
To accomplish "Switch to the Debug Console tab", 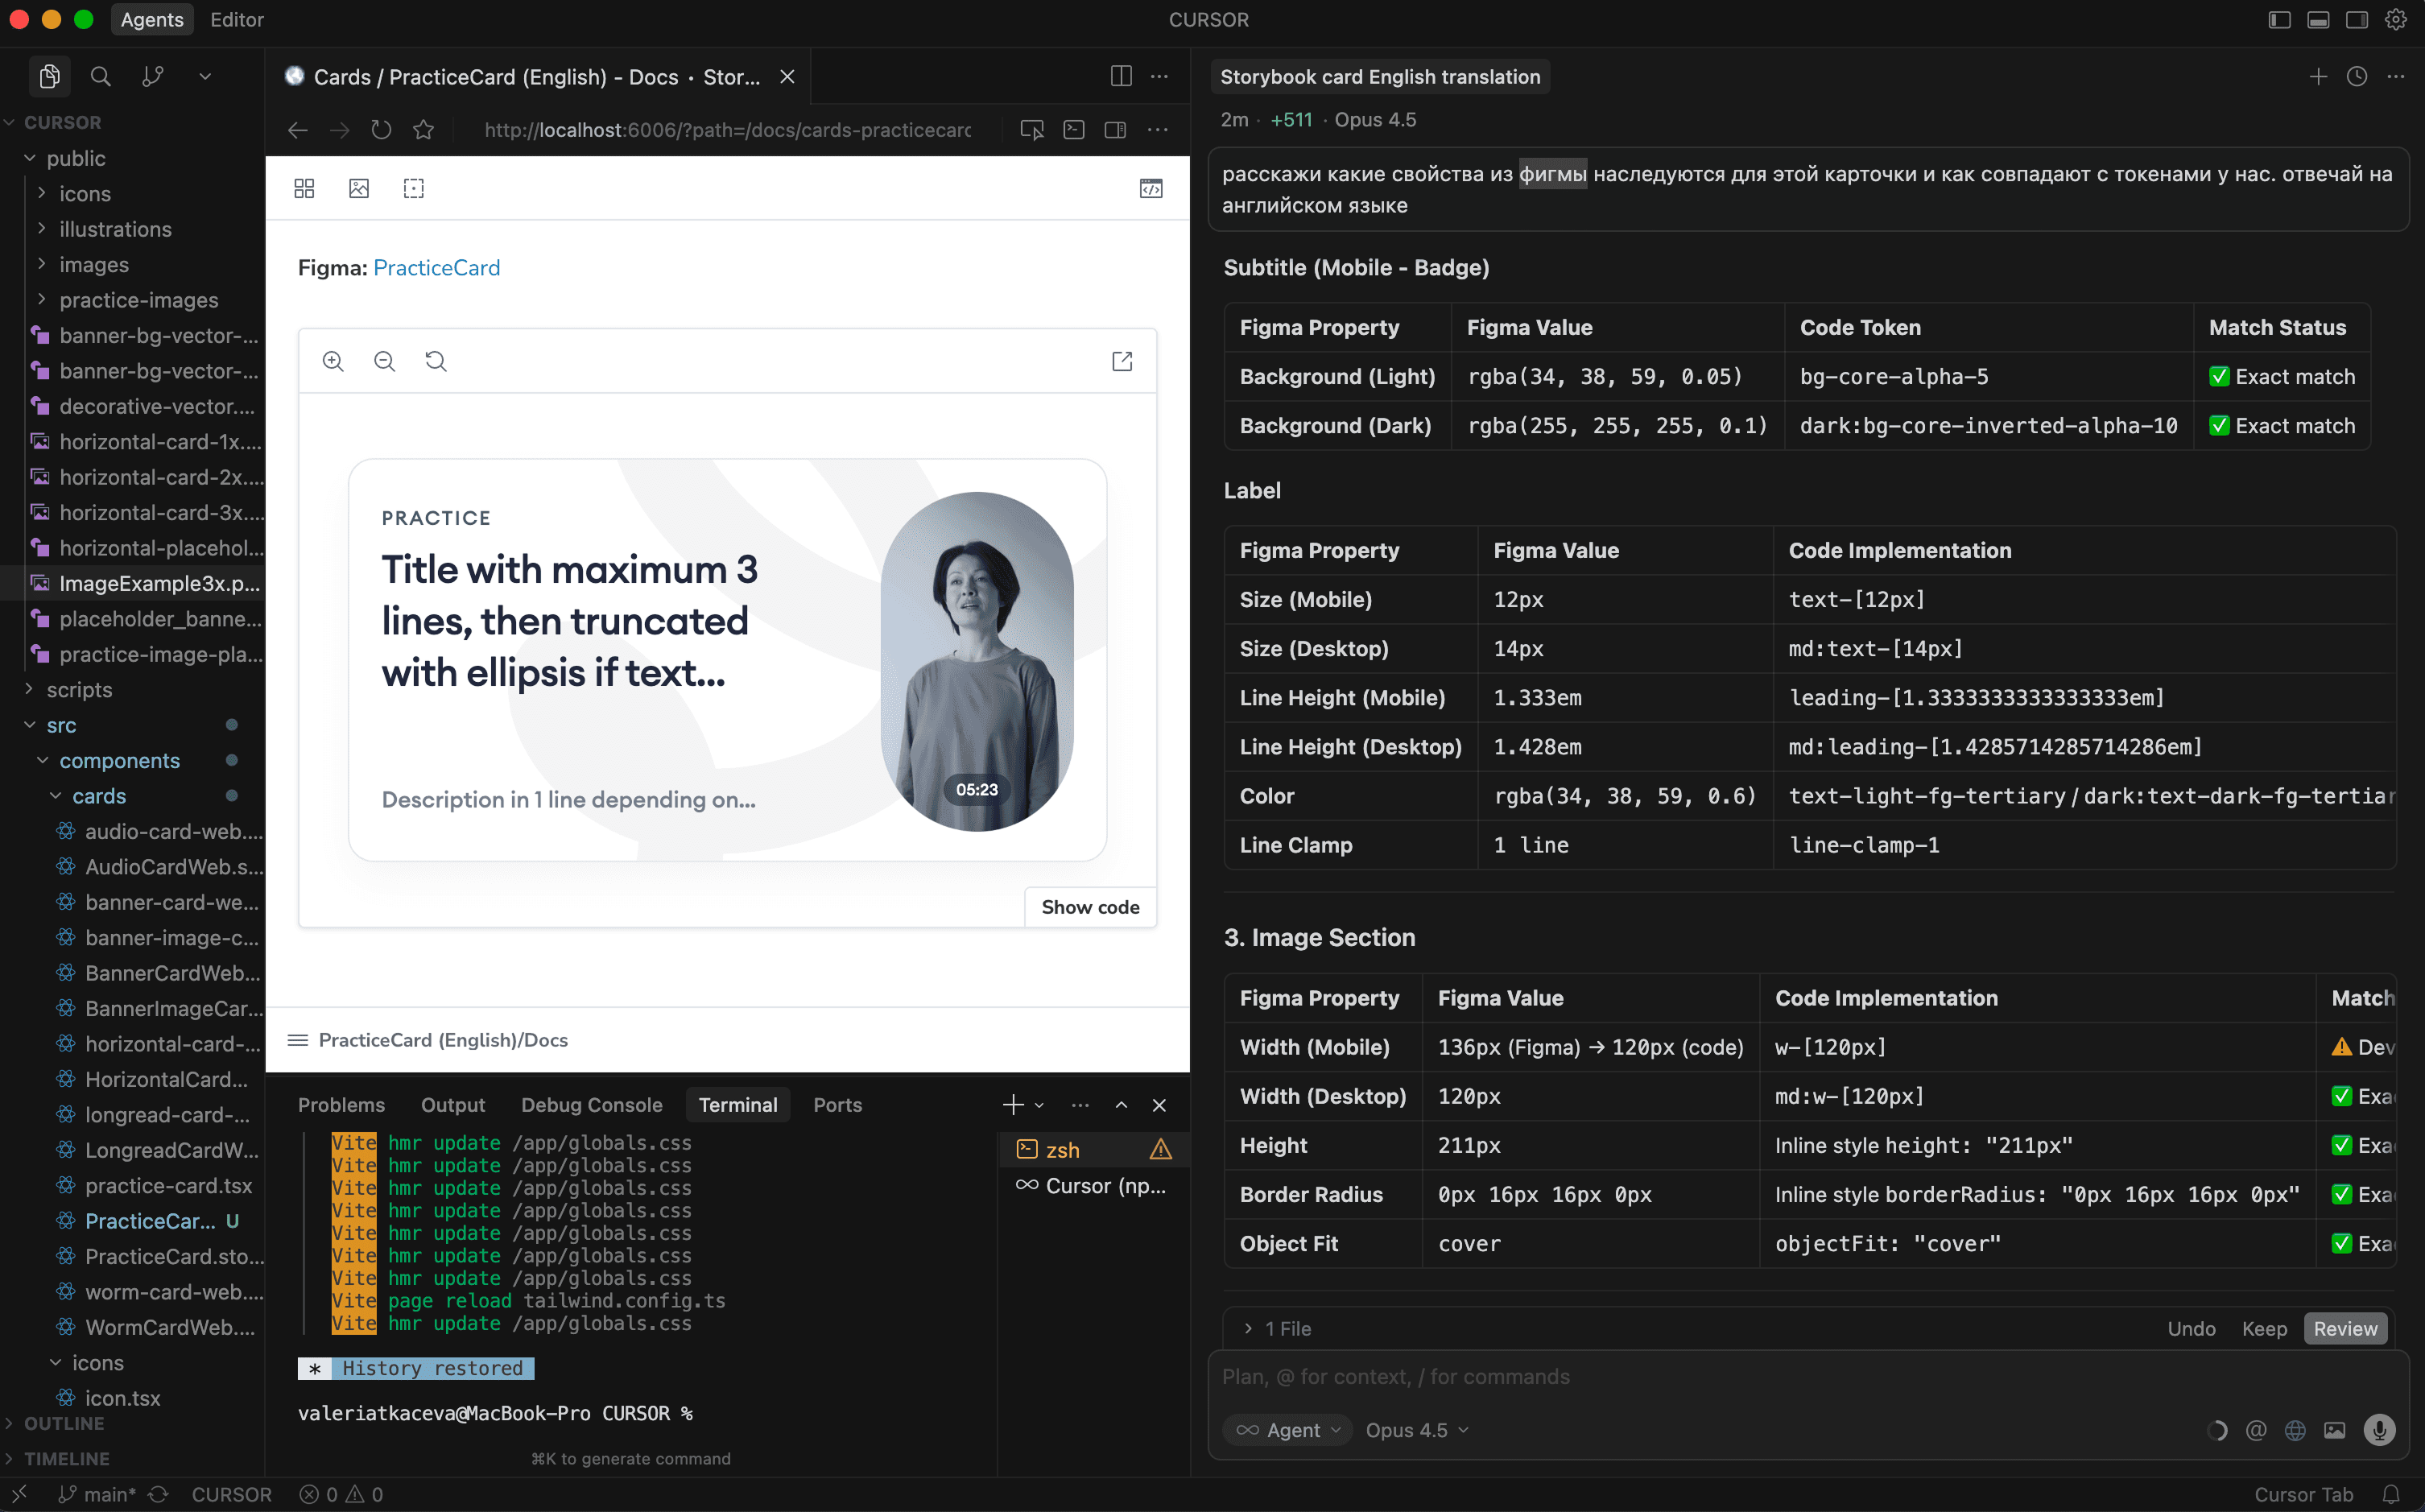I will (x=591, y=1104).
